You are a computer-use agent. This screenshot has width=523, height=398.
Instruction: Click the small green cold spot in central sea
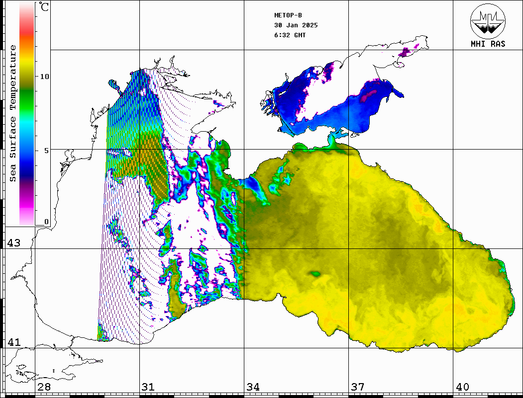(x=315, y=274)
